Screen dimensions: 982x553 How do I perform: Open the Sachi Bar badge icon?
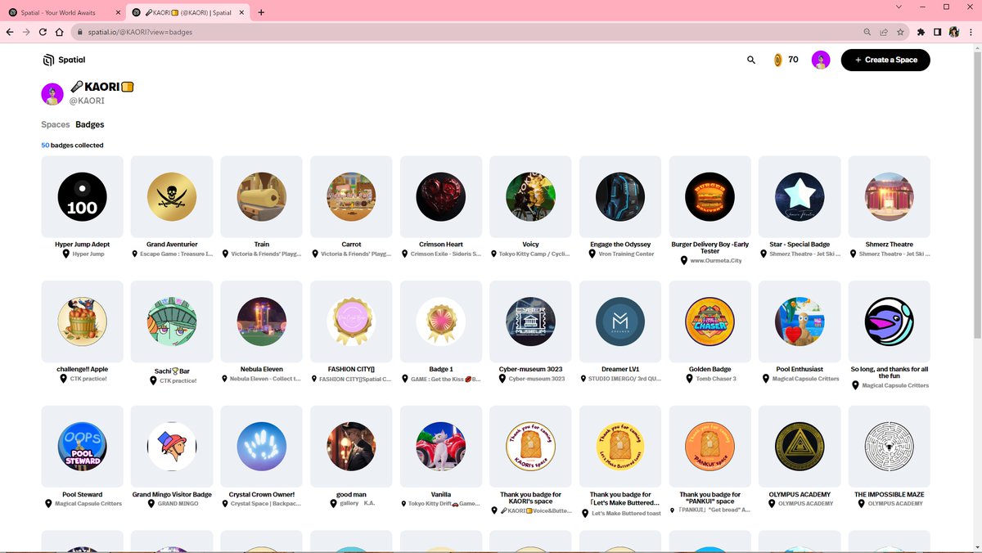click(172, 321)
